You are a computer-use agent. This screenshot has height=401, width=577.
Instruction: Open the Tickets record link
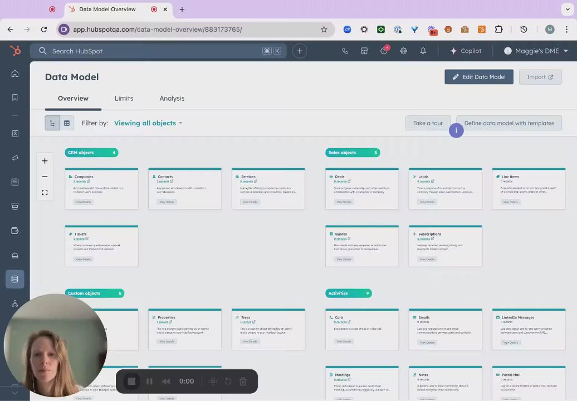point(81,238)
